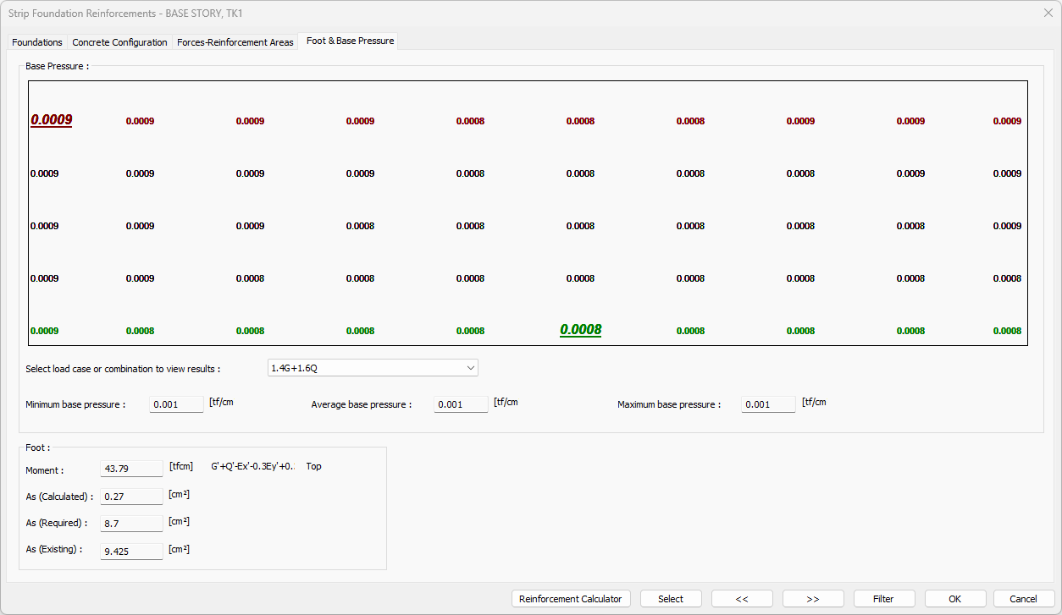This screenshot has width=1062, height=615.
Task: Click the As (Calculated) value field
Action: [131, 497]
